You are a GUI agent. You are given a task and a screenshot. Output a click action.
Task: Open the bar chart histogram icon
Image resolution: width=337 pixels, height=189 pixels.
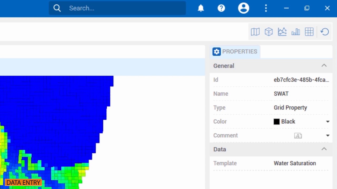coord(296,32)
